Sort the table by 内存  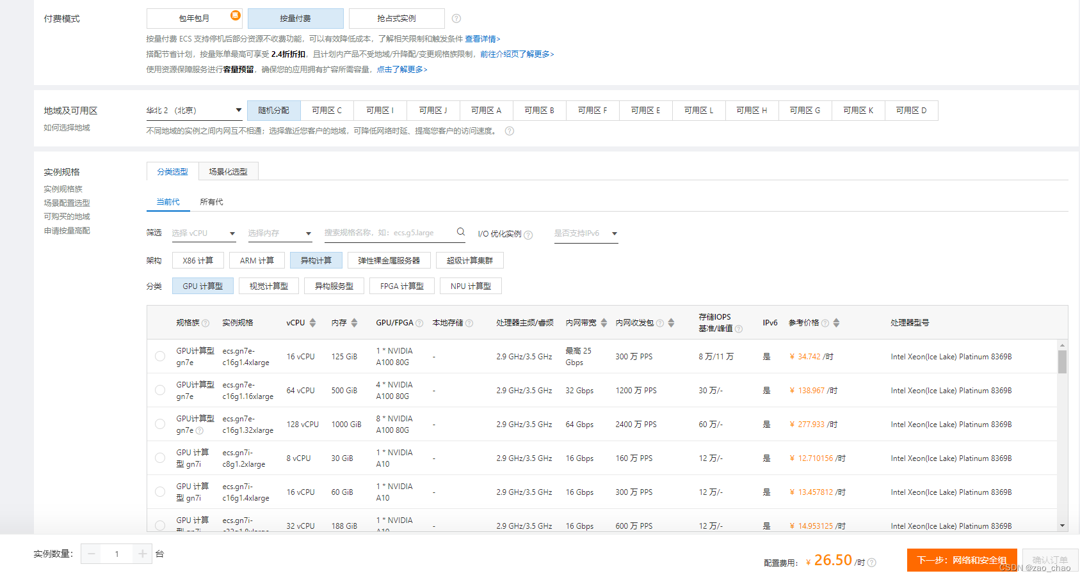(x=354, y=323)
